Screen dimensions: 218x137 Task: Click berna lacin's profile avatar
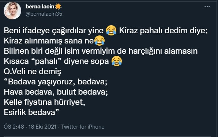[12, 11]
